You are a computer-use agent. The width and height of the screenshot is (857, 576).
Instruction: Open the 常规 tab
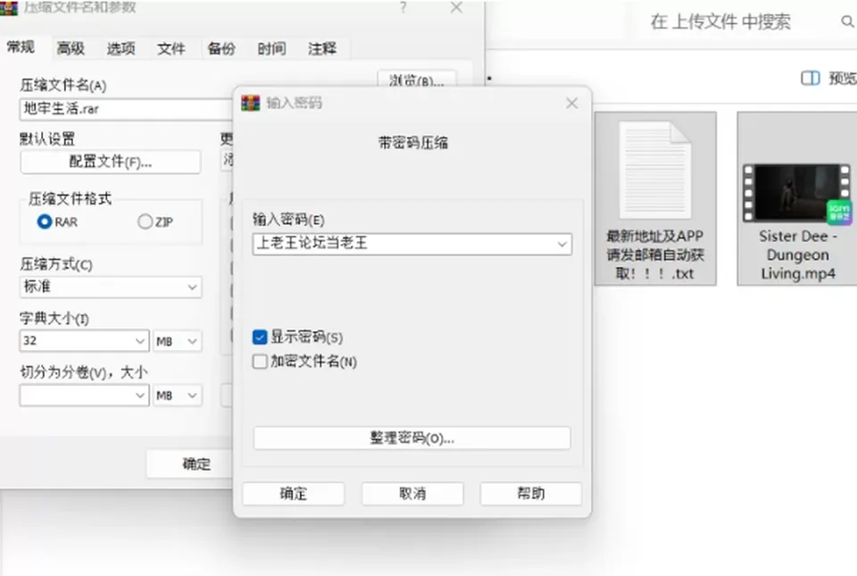[x=21, y=47]
